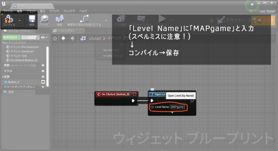Toggle Button_0 variable visibility eye

43,82
